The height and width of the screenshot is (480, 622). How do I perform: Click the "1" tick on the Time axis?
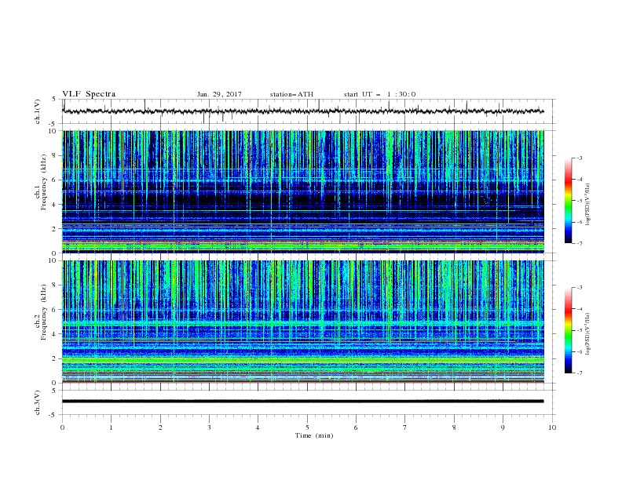click(111, 427)
